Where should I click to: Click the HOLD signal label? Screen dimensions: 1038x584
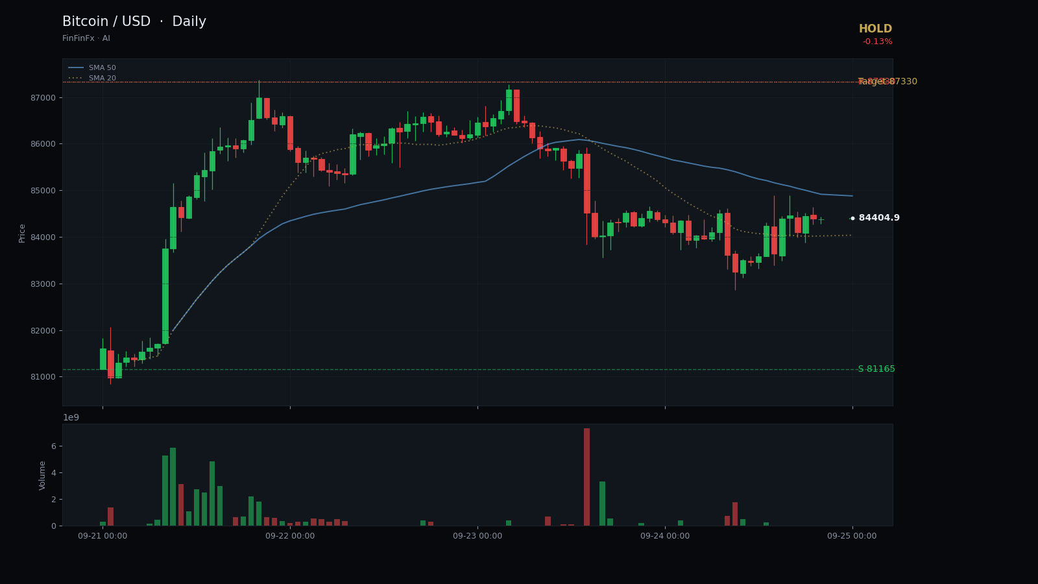click(x=875, y=29)
